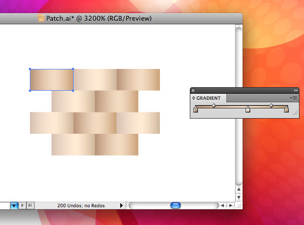
Task: Cycle Gradient panel view via tab arrows
Action: coord(193,98)
